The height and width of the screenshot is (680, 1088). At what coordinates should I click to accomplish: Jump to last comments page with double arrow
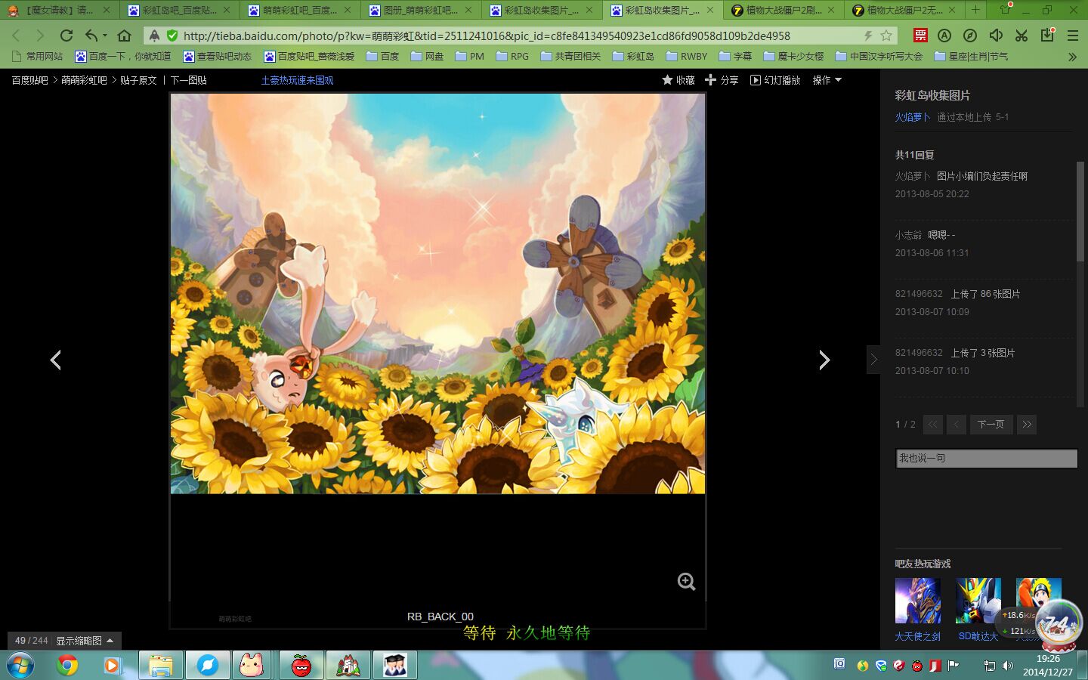coord(1027,425)
